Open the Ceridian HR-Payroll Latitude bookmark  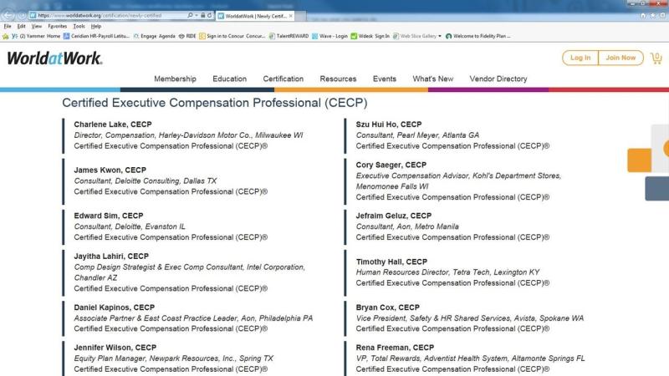[x=96, y=36]
